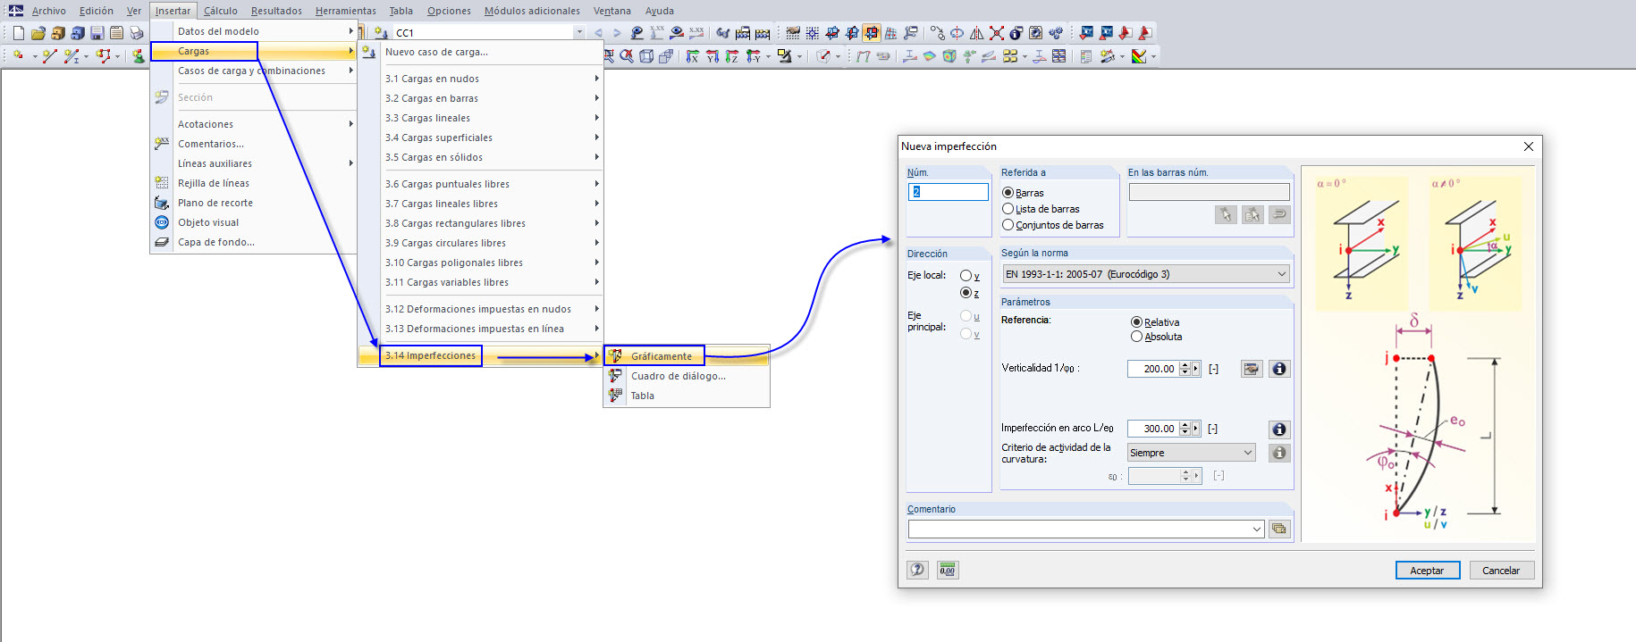Click the view in X direction icon
The image size is (1636, 642).
pyautogui.click(x=693, y=56)
